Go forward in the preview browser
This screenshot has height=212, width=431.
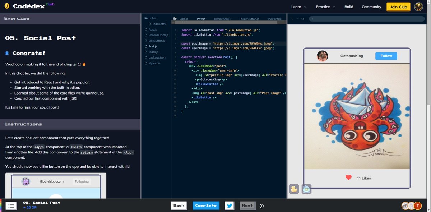(297, 19)
